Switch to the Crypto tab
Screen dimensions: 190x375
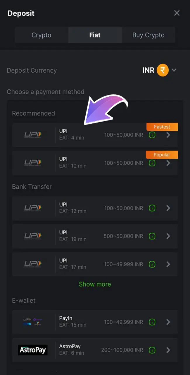(42, 35)
